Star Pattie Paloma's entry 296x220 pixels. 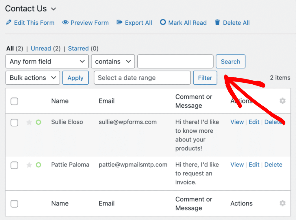[x=29, y=165]
